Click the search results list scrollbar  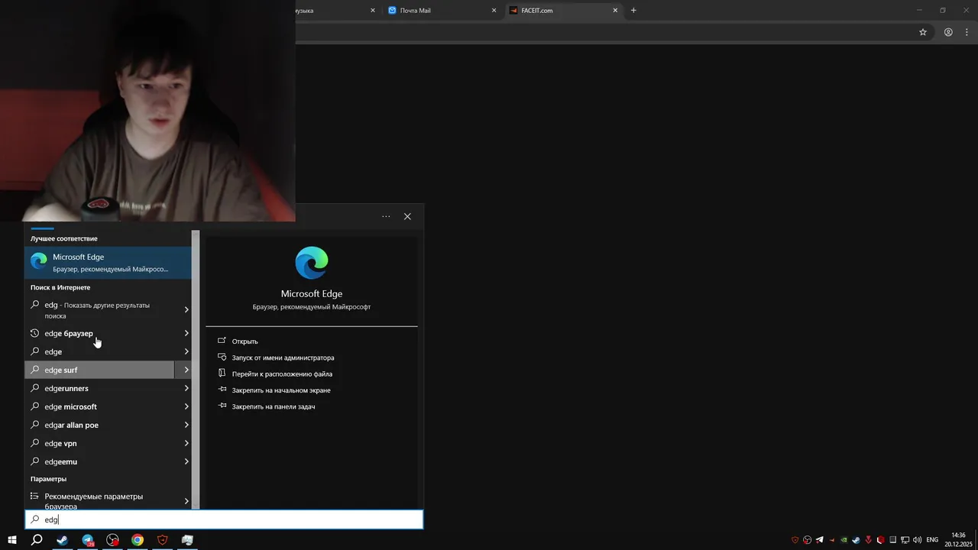point(196,370)
